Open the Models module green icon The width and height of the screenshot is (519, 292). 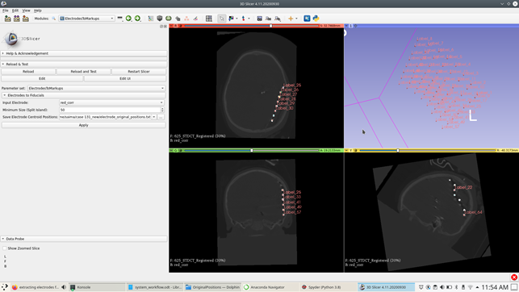169,19
